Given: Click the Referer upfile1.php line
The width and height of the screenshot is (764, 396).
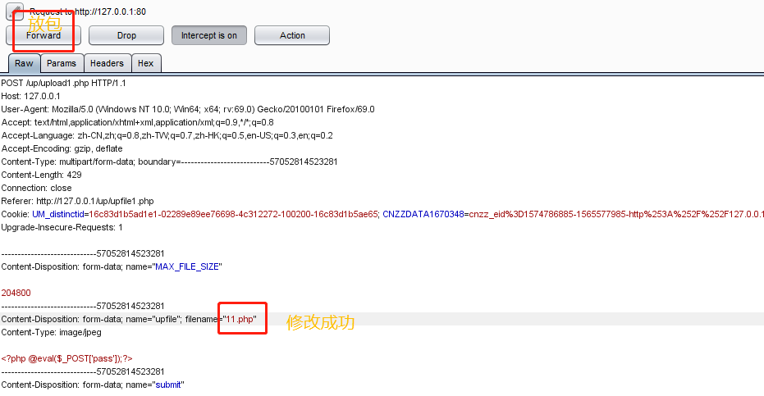Looking at the screenshot, I should click(x=77, y=201).
